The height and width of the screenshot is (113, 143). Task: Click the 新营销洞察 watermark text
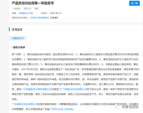click(x=130, y=107)
